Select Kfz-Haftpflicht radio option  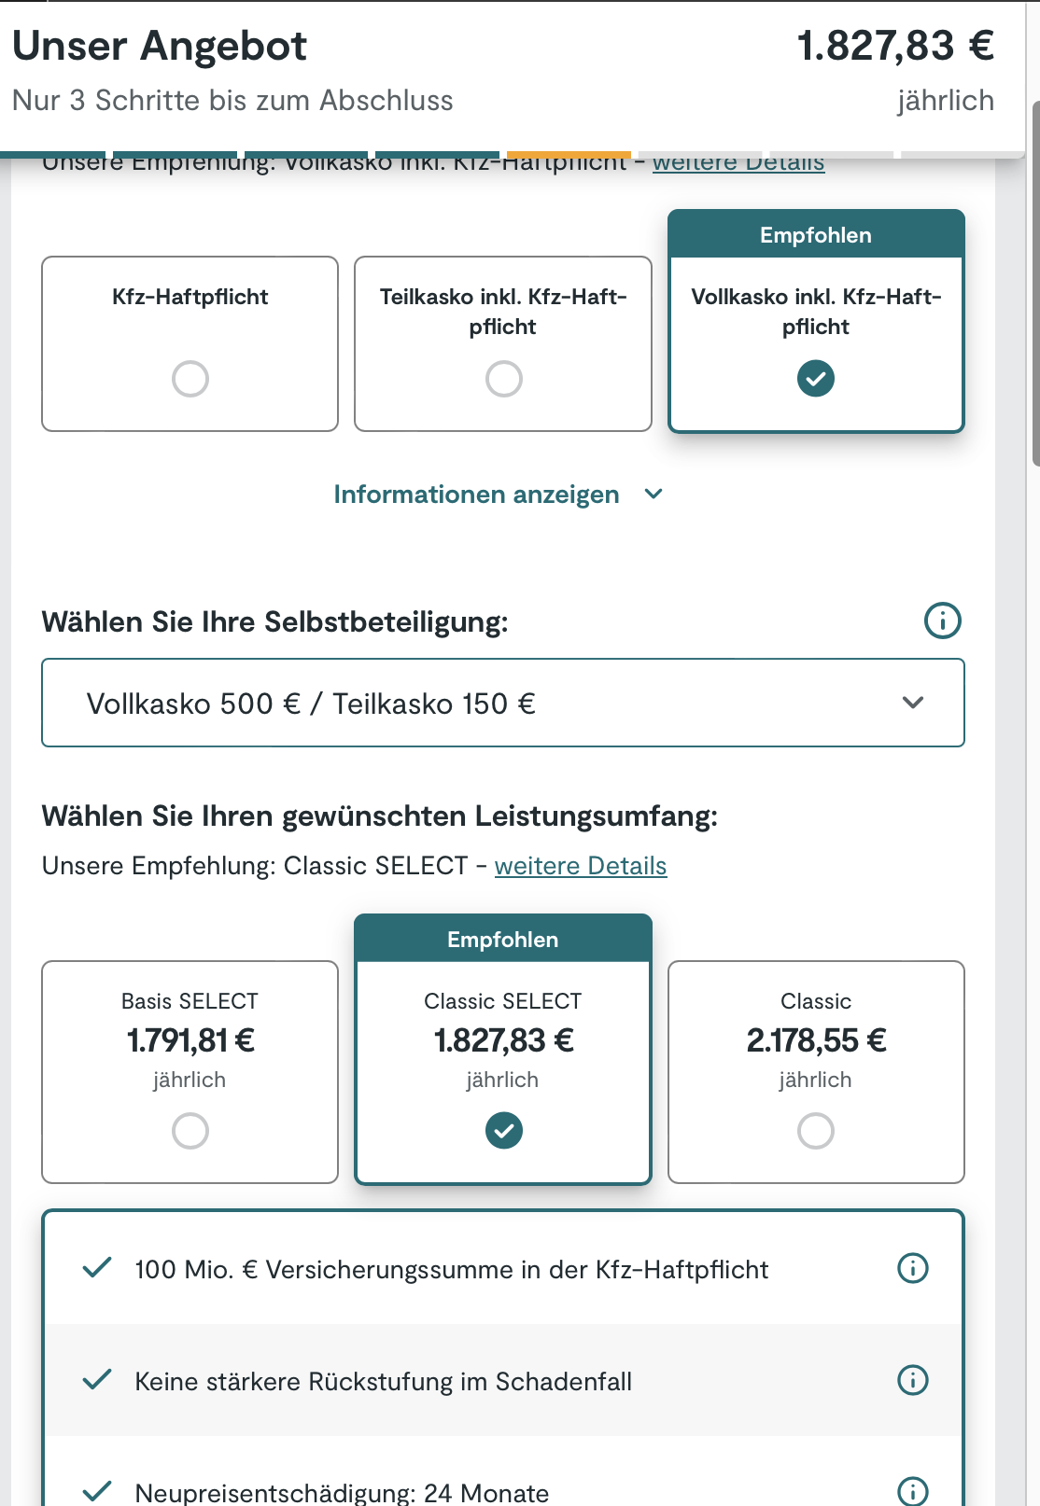click(x=190, y=379)
